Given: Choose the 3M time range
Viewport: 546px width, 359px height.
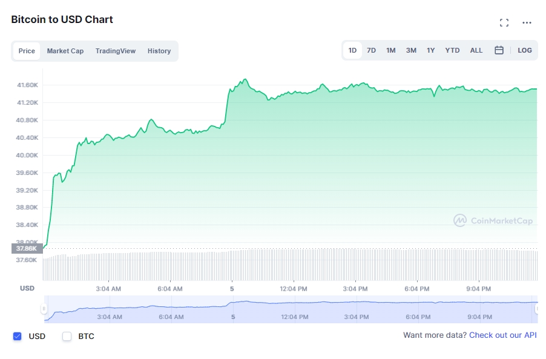Looking at the screenshot, I should pyautogui.click(x=411, y=50).
